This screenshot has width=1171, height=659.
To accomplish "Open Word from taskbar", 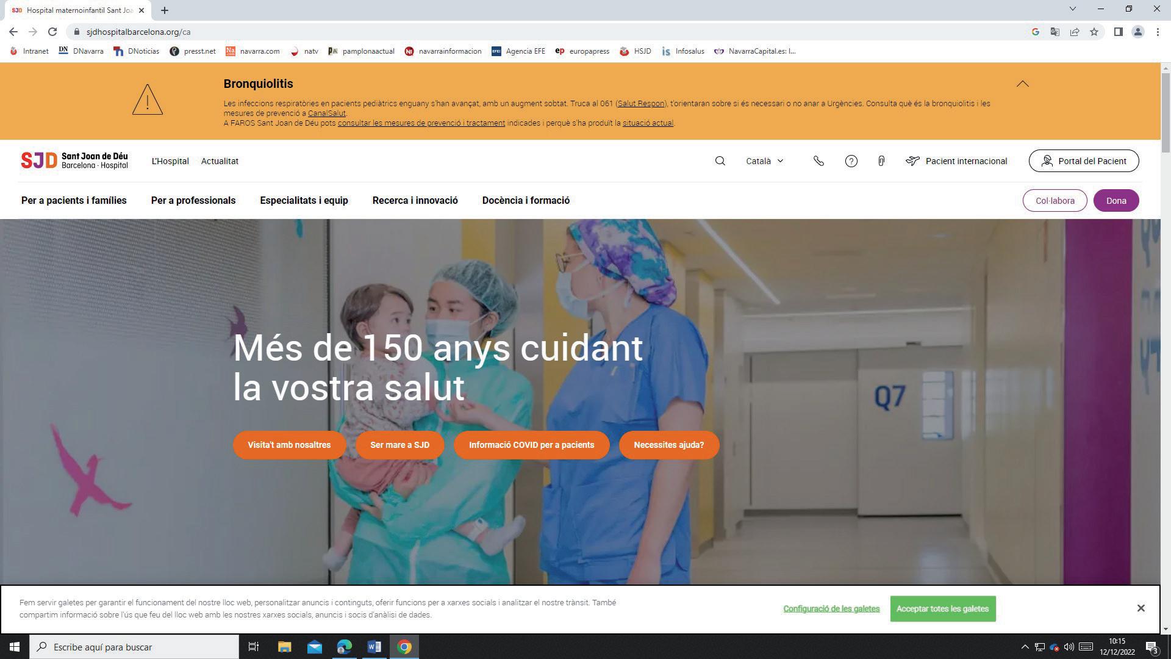I will point(374,647).
